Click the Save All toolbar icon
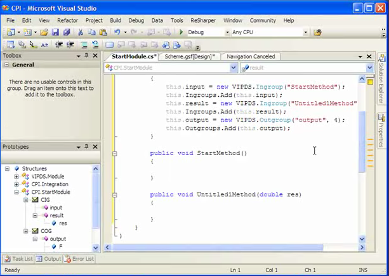 [x=66, y=32]
